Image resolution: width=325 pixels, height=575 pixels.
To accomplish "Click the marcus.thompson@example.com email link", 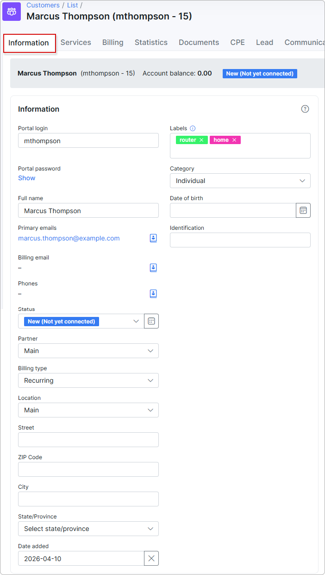I will coord(69,238).
